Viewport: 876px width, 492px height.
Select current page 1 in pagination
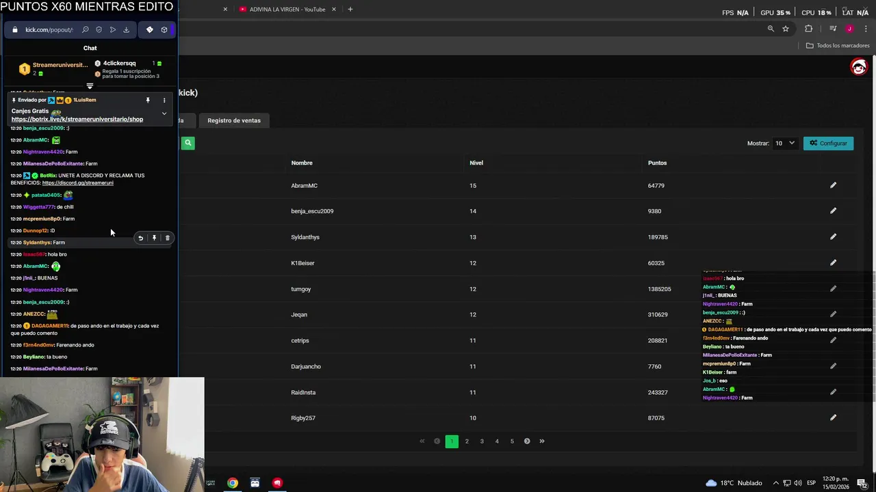452,441
